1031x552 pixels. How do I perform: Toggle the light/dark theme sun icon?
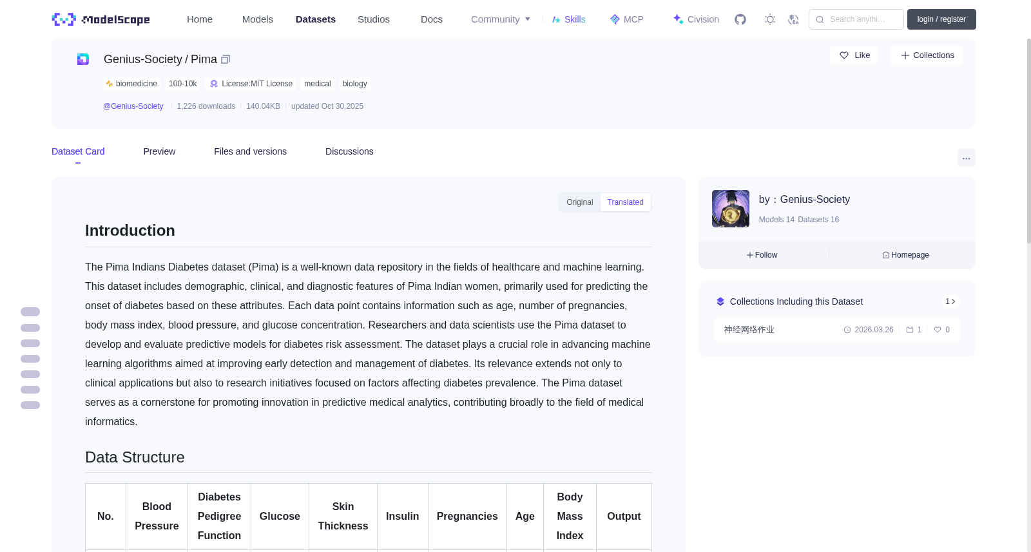(x=770, y=19)
